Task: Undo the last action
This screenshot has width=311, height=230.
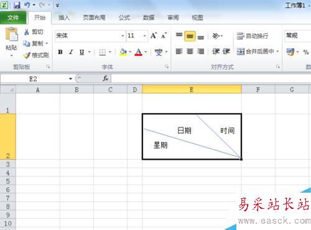Action: 27,5
